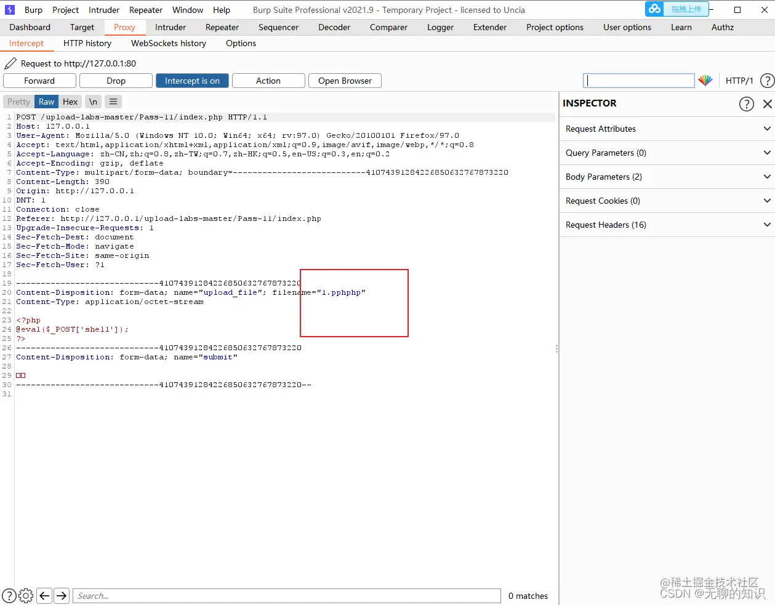This screenshot has width=775, height=605.
Task: Click the colorful highlight picker icon
Action: pos(705,81)
